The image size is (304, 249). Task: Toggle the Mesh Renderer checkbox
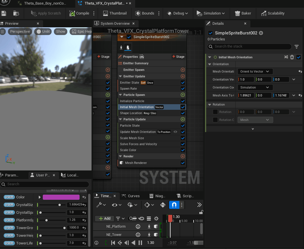click(x=183, y=163)
